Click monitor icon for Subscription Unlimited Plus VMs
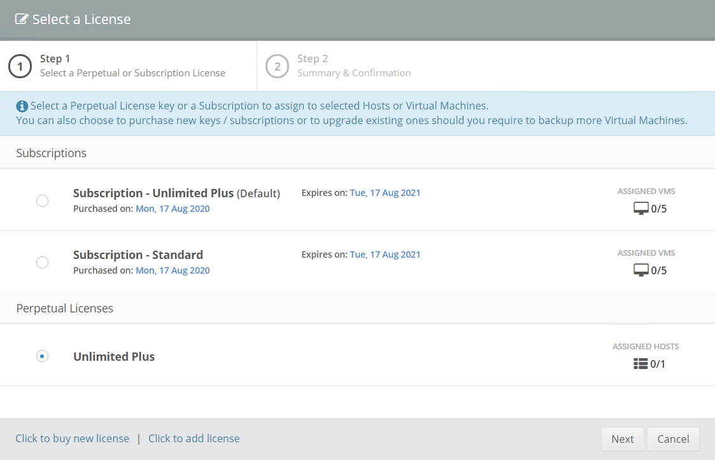The height and width of the screenshot is (460, 715). tap(641, 209)
